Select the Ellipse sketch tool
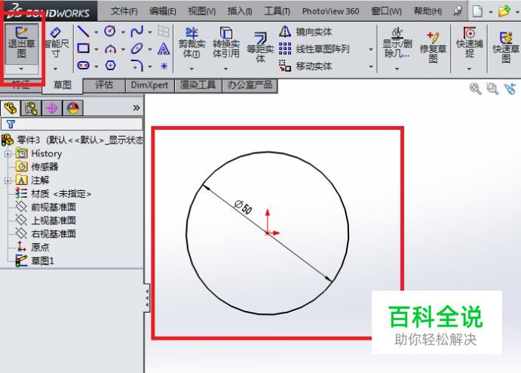This screenshot has height=373, width=521. pyautogui.click(x=137, y=48)
